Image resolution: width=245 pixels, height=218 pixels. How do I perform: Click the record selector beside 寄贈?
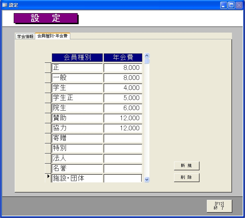coord(48,138)
